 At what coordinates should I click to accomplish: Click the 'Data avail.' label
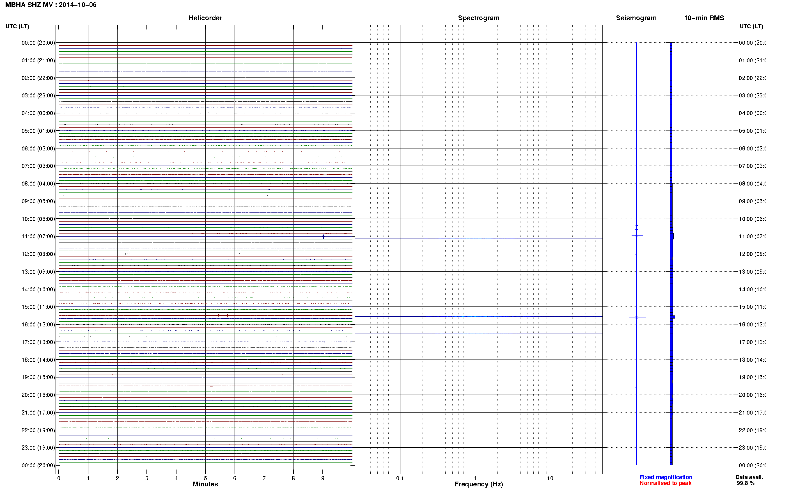click(x=749, y=477)
